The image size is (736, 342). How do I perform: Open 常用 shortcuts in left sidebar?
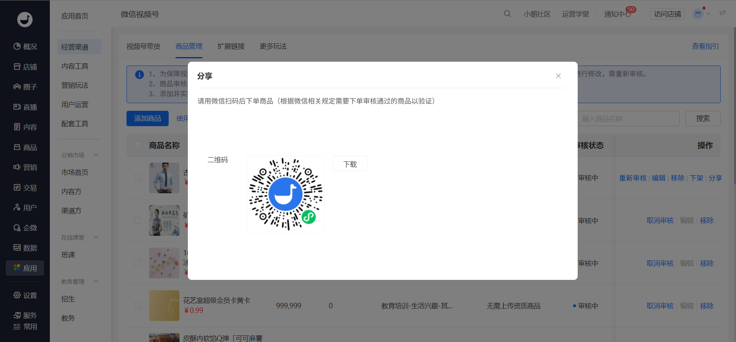(25, 327)
